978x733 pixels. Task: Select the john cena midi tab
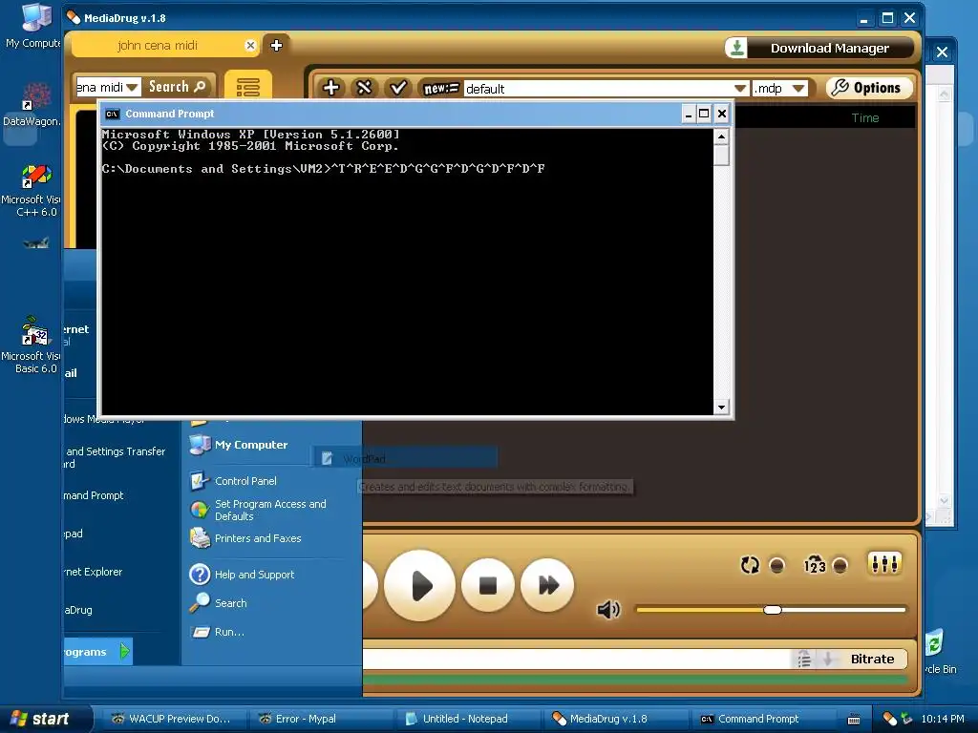click(158, 46)
